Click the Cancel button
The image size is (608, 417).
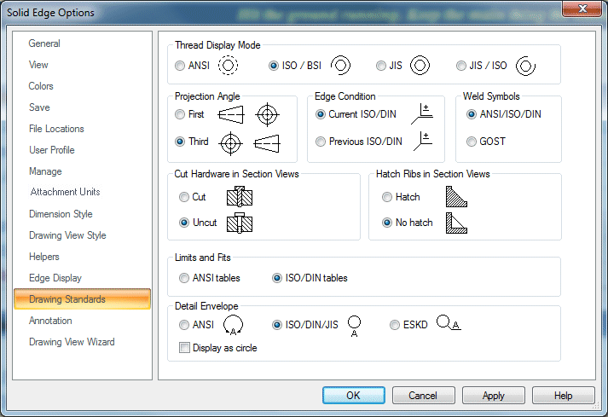tap(424, 396)
